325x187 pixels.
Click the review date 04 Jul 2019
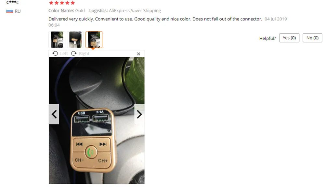pos(276,19)
